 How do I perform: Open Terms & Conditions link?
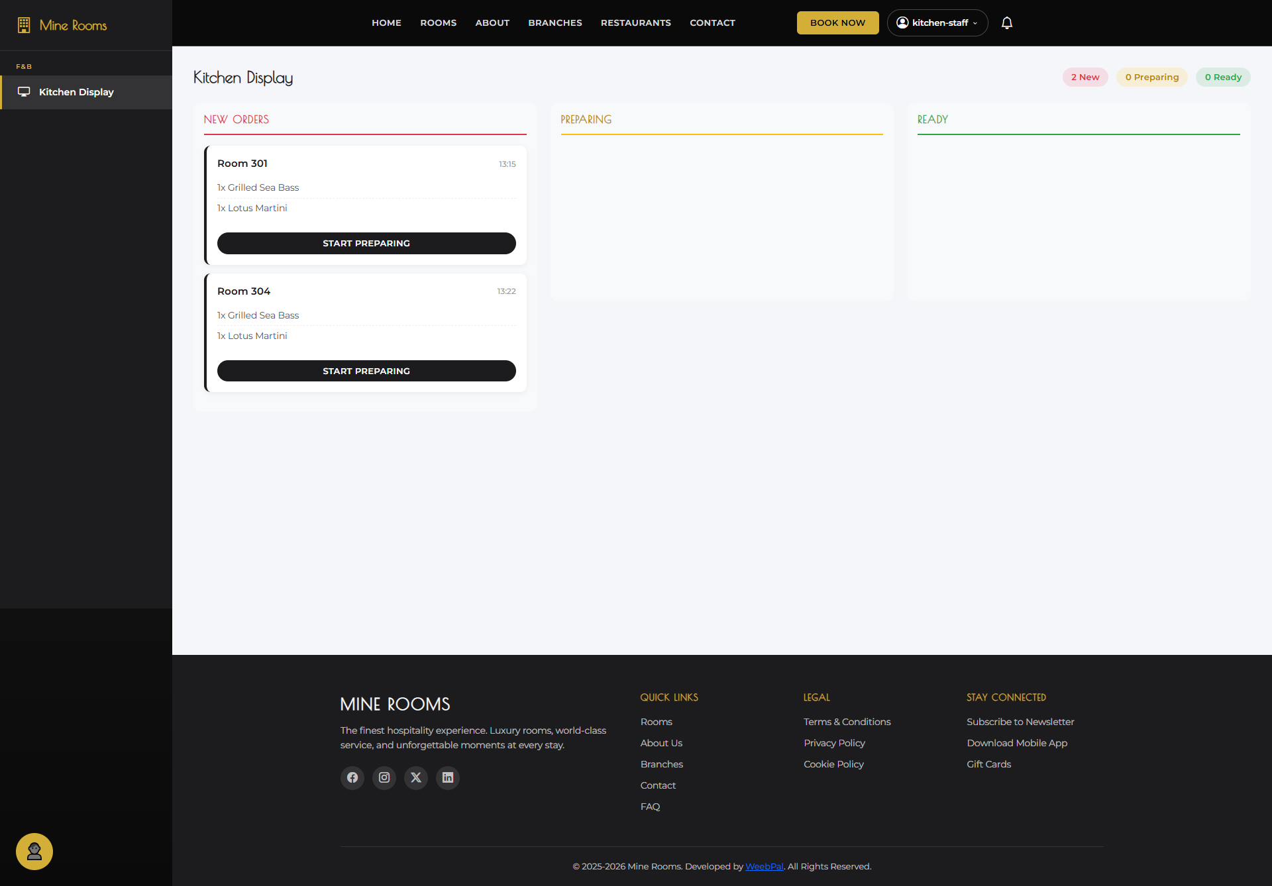[847, 722]
